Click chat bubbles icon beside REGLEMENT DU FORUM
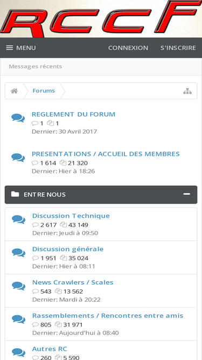The width and height of the screenshot is (202, 360). click(18, 118)
